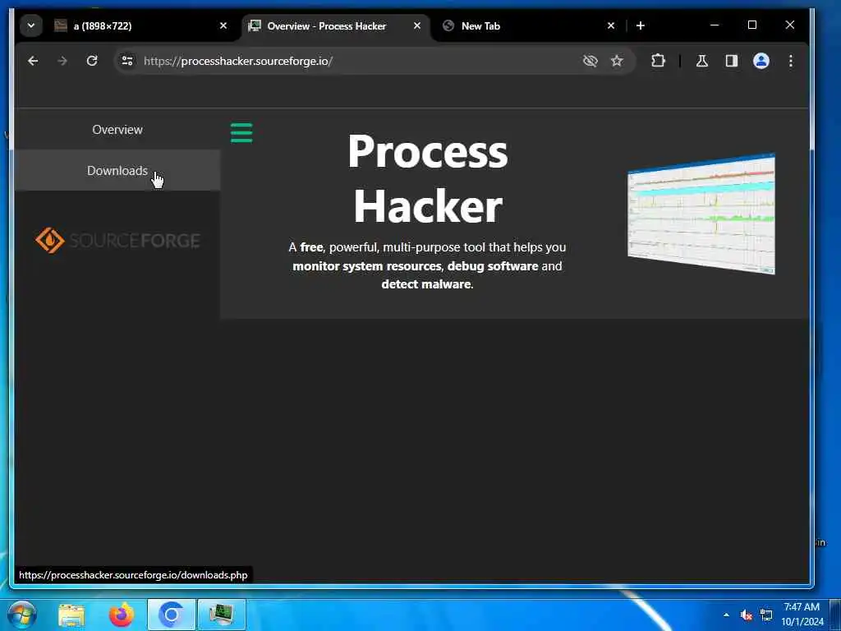The height and width of the screenshot is (631, 841).
Task: Click the browser forward arrow
Action: pyautogui.click(x=62, y=61)
